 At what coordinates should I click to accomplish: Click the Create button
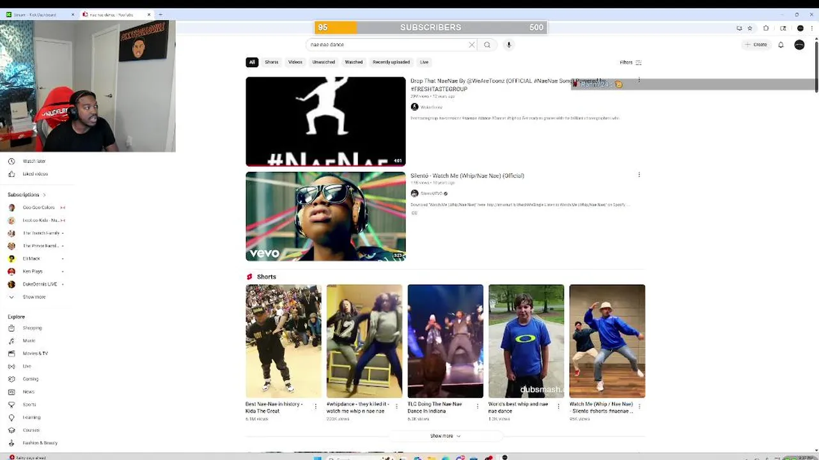pos(756,45)
